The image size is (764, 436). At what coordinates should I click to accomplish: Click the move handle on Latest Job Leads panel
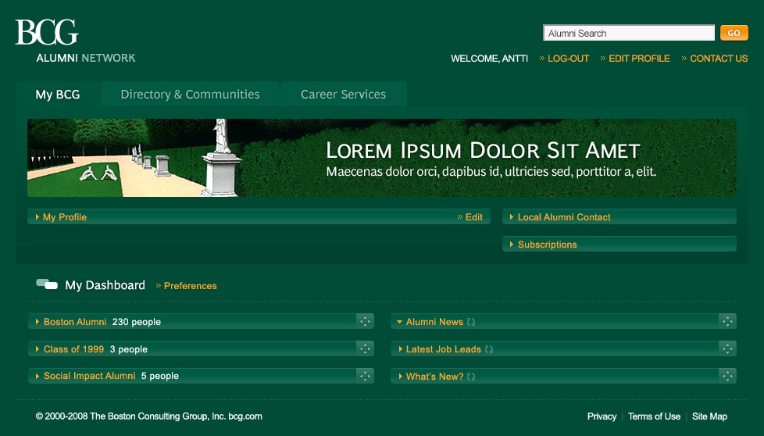[x=727, y=348]
